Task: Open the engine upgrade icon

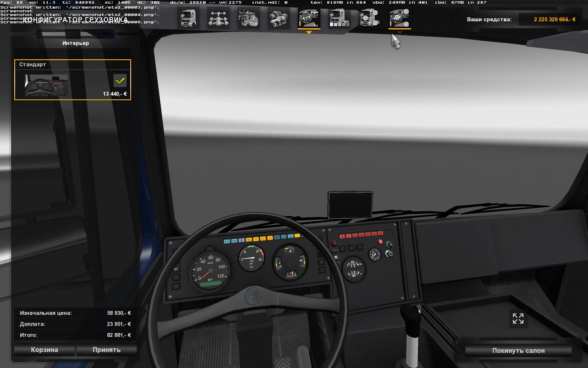Action: pyautogui.click(x=249, y=18)
